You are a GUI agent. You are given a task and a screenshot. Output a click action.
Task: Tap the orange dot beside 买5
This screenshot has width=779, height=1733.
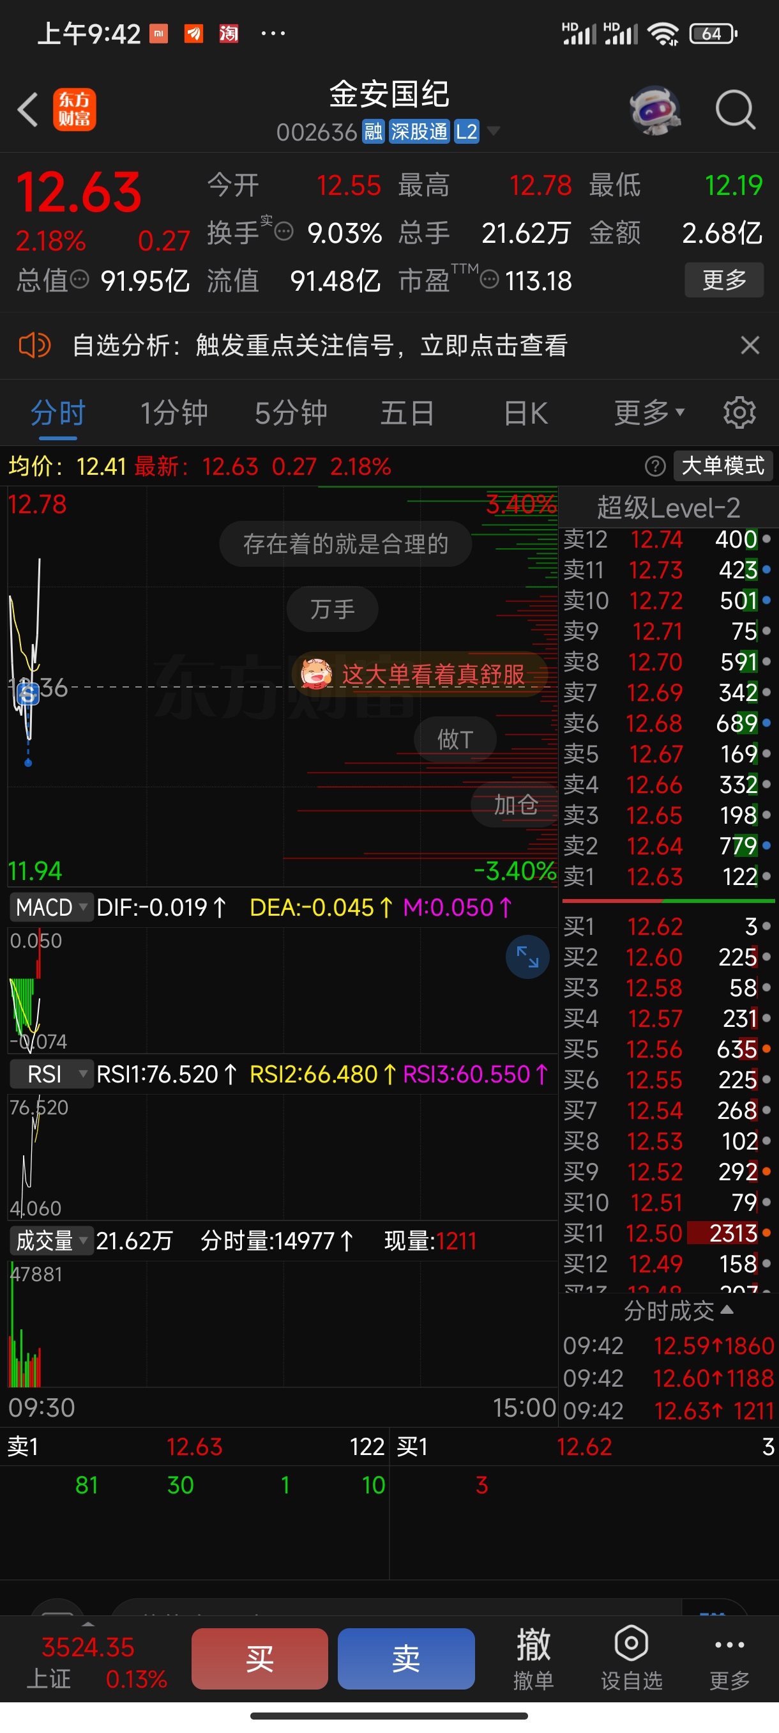(766, 1049)
